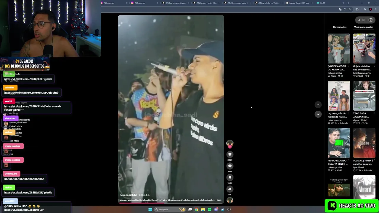Open Chrome three-dot menu

pos(375,9)
